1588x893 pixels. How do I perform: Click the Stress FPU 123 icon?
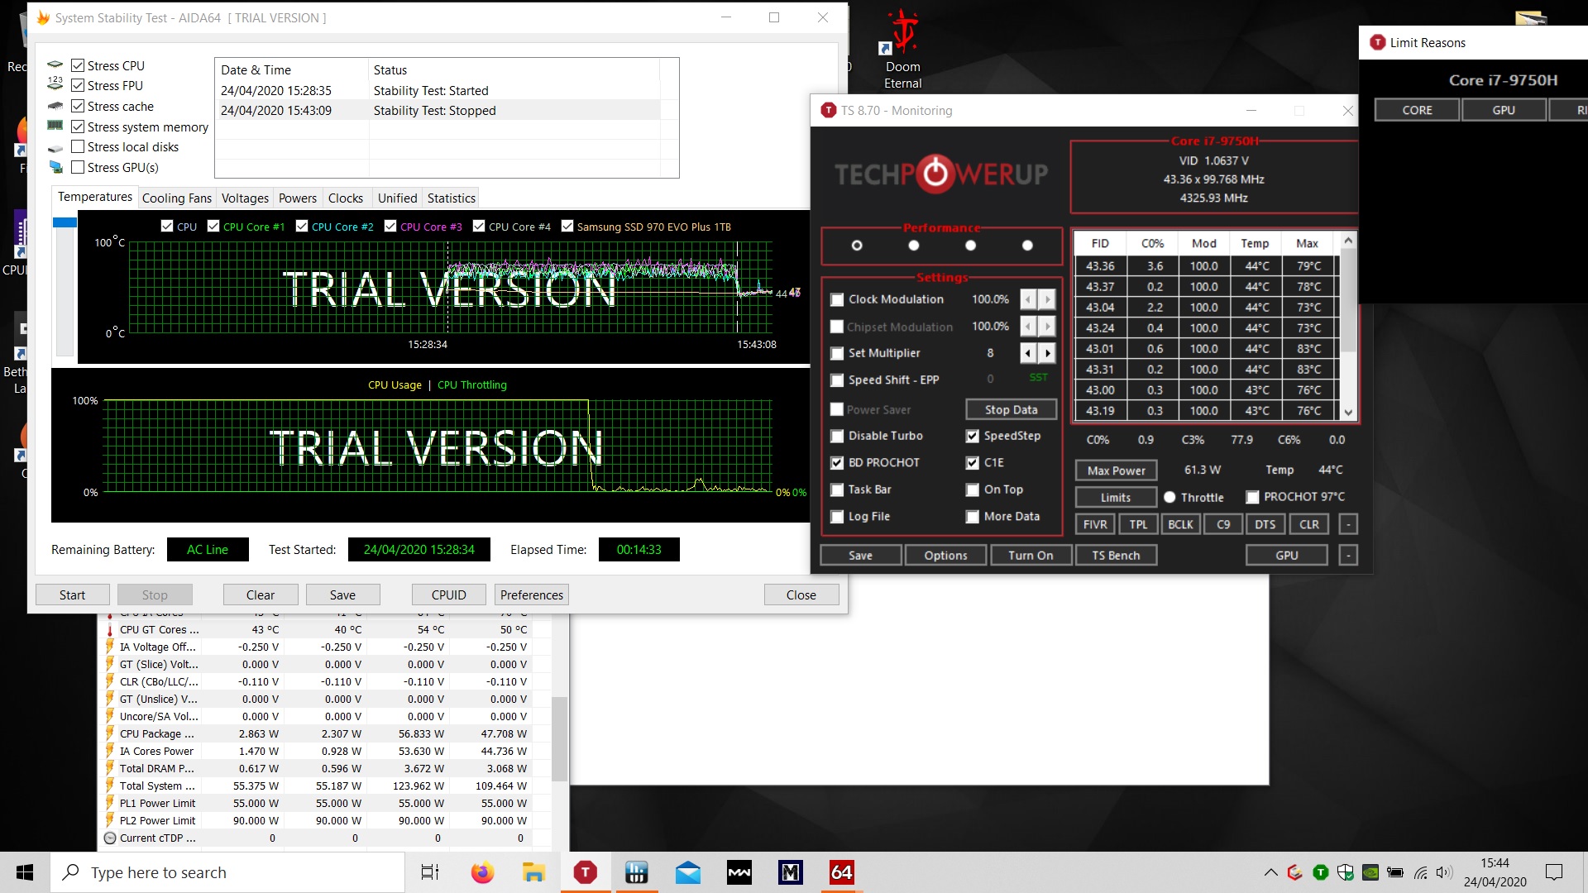(55, 84)
